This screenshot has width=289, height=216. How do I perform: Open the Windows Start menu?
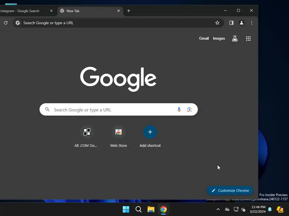[126, 209]
